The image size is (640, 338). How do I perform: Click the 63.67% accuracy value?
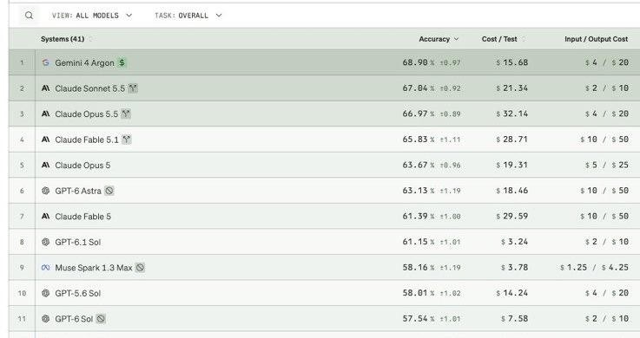419,165
